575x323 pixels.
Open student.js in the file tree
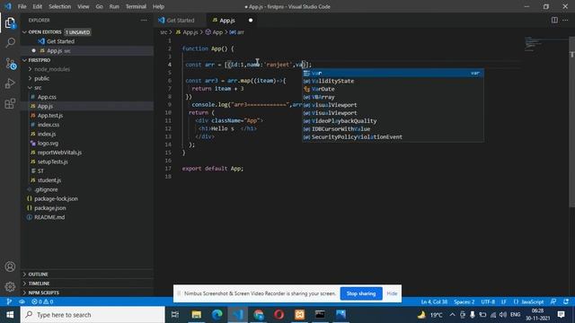(49, 180)
